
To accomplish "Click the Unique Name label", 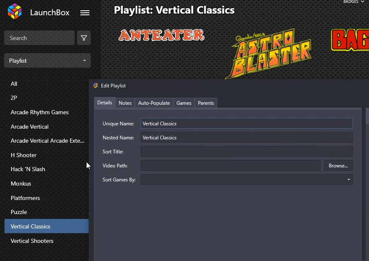I will tap(118, 124).
